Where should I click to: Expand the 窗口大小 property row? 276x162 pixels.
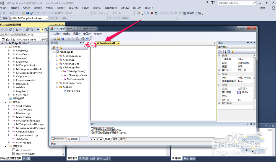(x=219, y=70)
